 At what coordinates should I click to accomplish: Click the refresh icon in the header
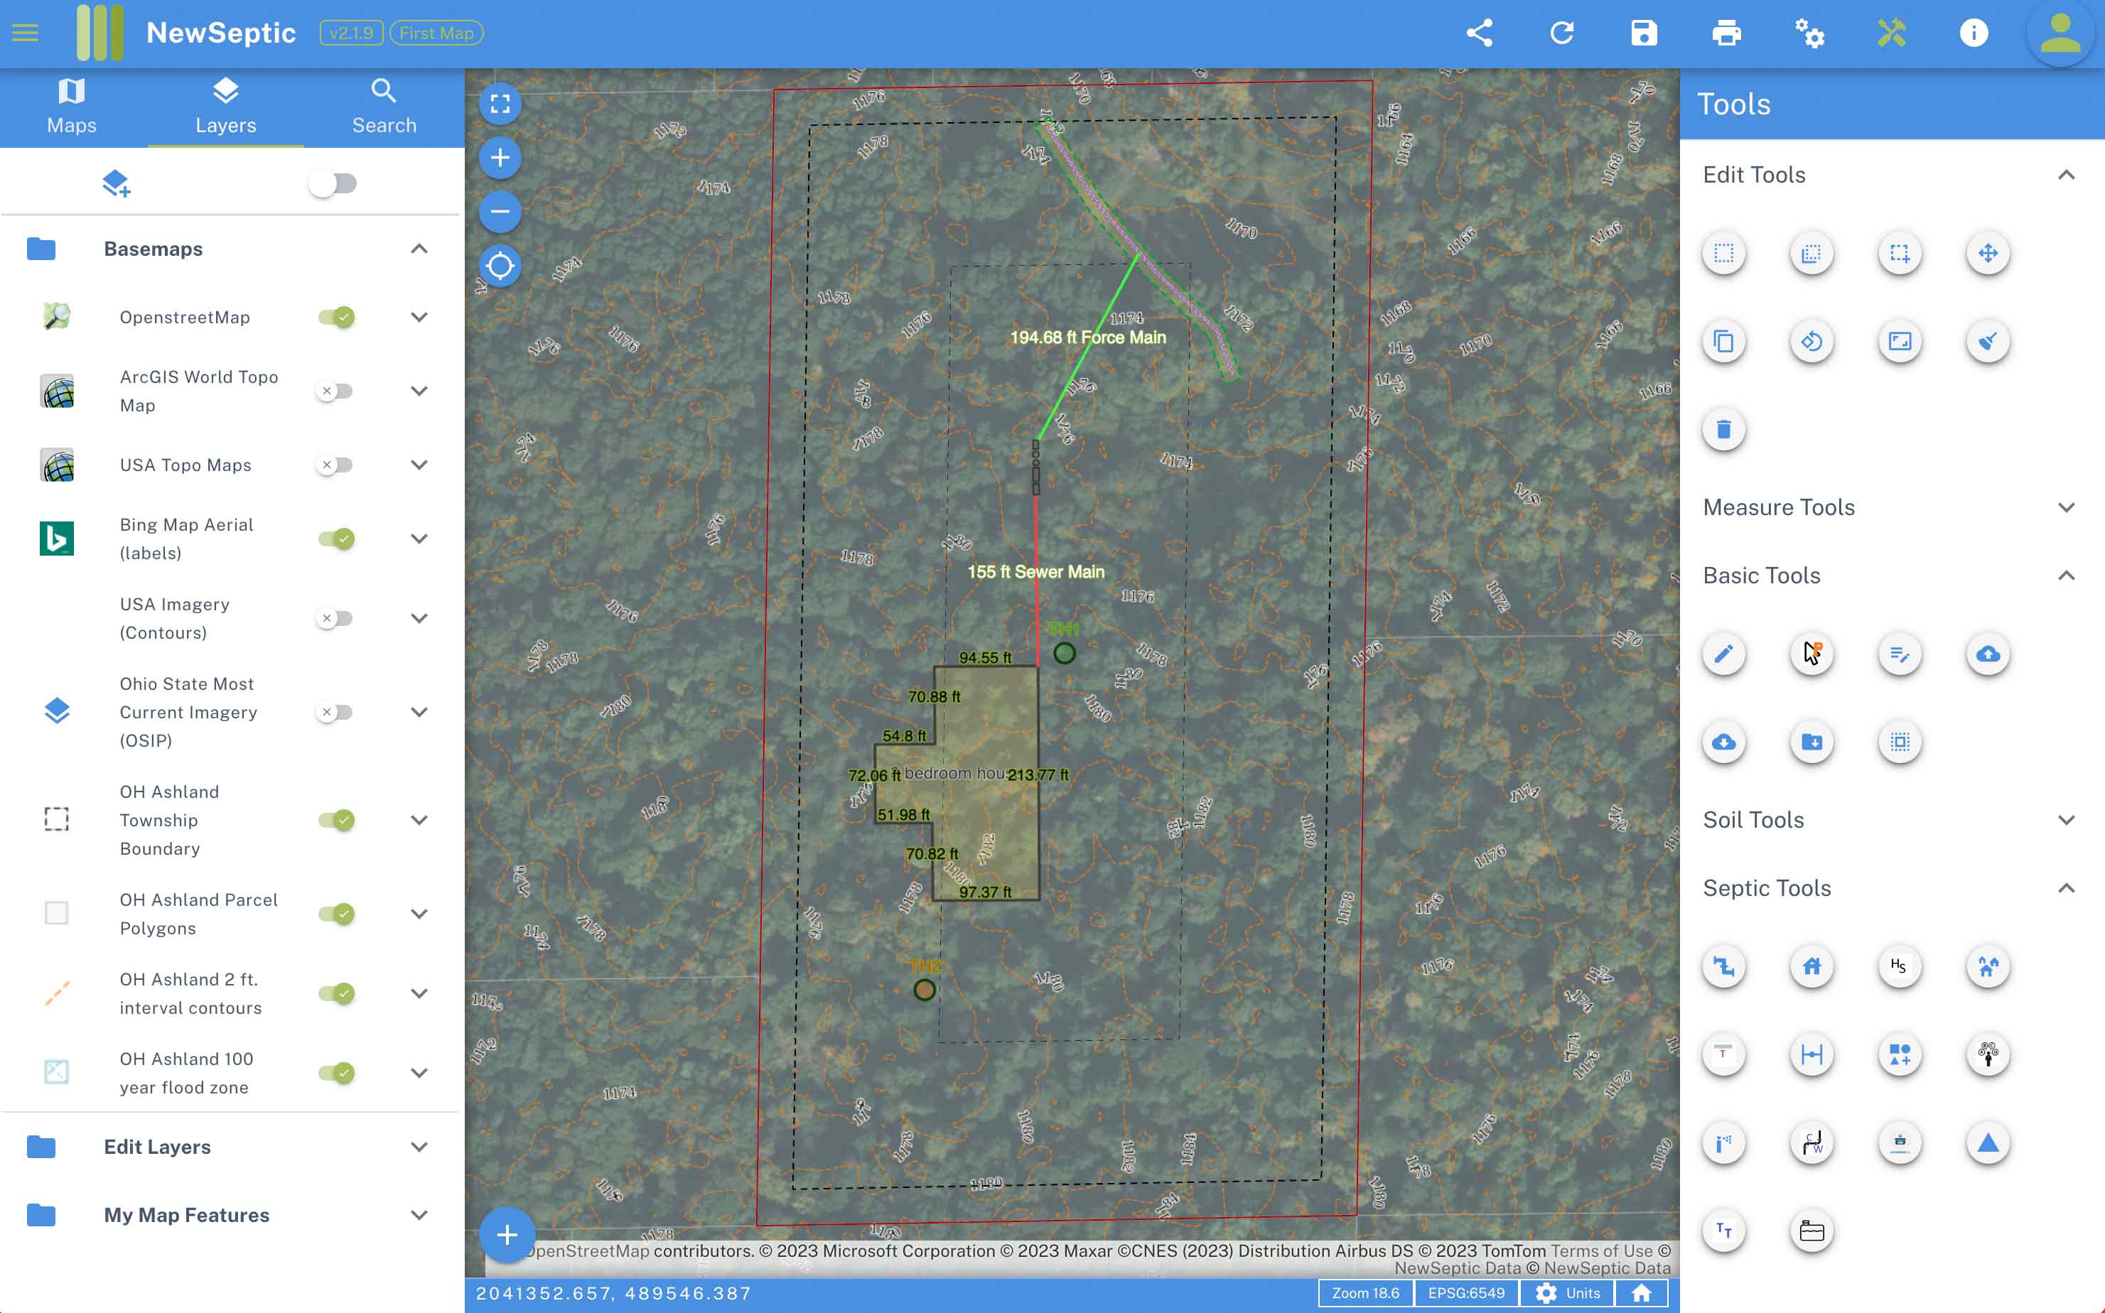tap(1561, 33)
